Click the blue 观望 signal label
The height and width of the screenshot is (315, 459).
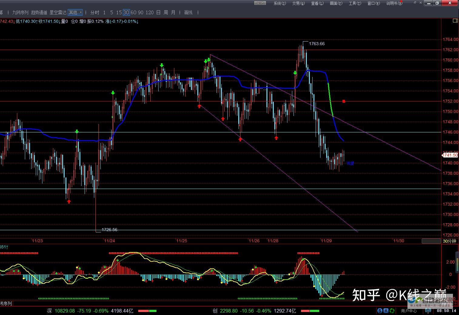350,163
